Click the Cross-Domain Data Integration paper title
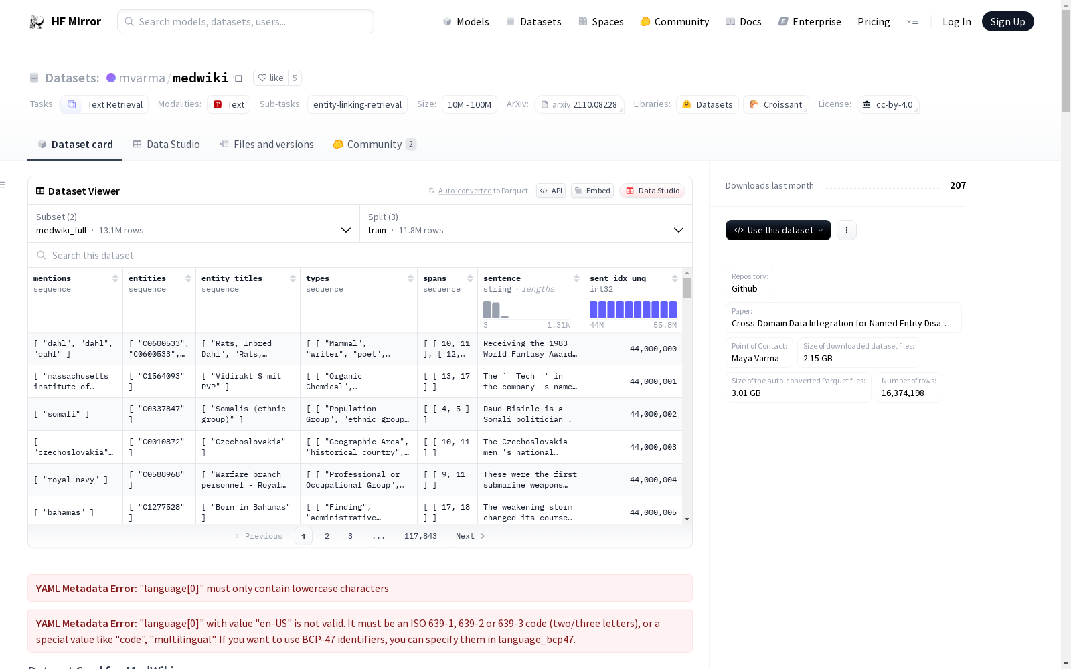This screenshot has width=1071, height=669. tap(841, 323)
